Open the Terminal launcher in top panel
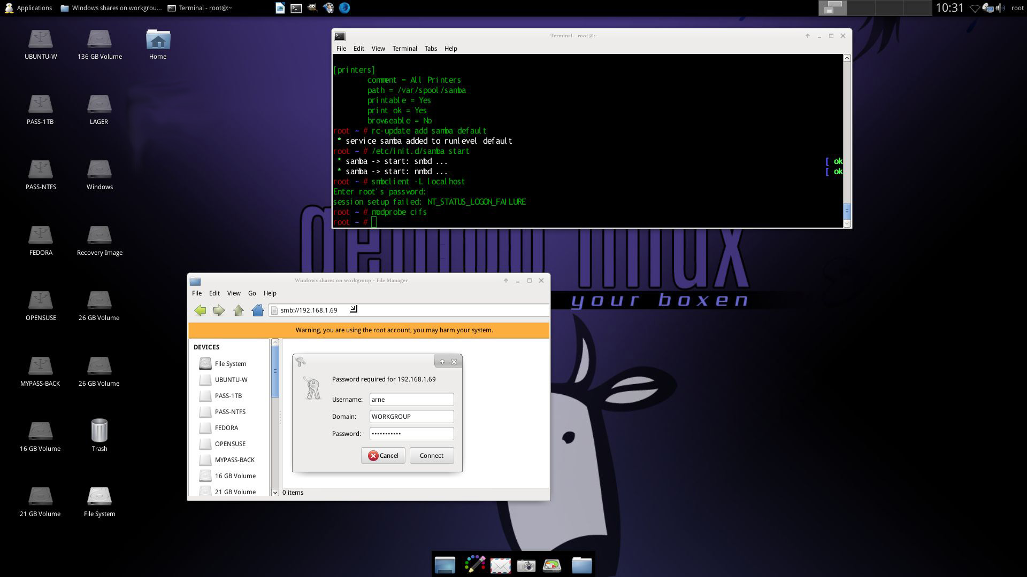Screen dimensions: 1027x577 296,7
